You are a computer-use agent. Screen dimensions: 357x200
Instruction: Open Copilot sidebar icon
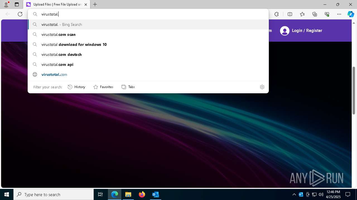(x=351, y=14)
